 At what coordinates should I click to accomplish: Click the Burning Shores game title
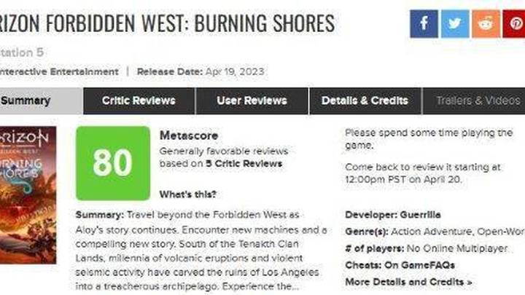click(167, 23)
